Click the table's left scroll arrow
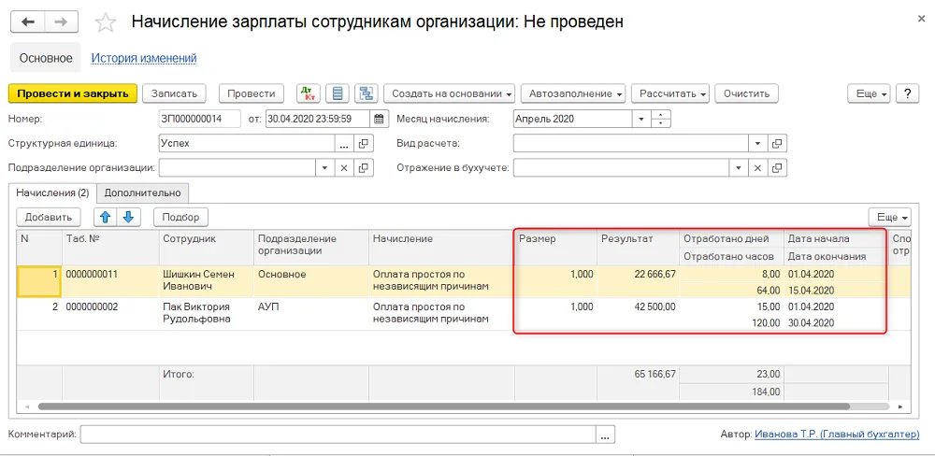 pos(25,406)
